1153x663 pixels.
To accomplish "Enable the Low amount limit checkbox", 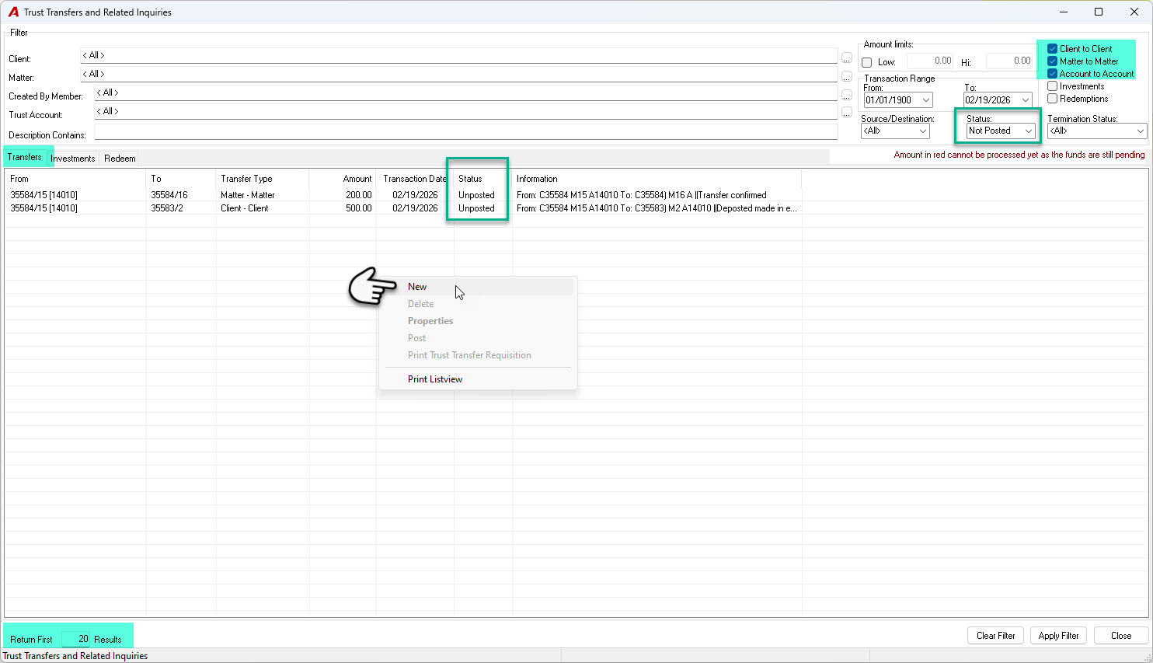I will (867, 62).
